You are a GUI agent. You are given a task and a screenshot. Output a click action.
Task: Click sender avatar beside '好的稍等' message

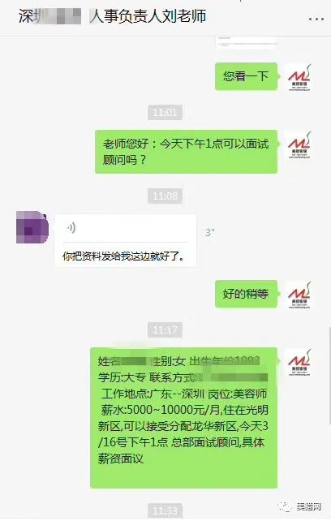[x=299, y=295]
